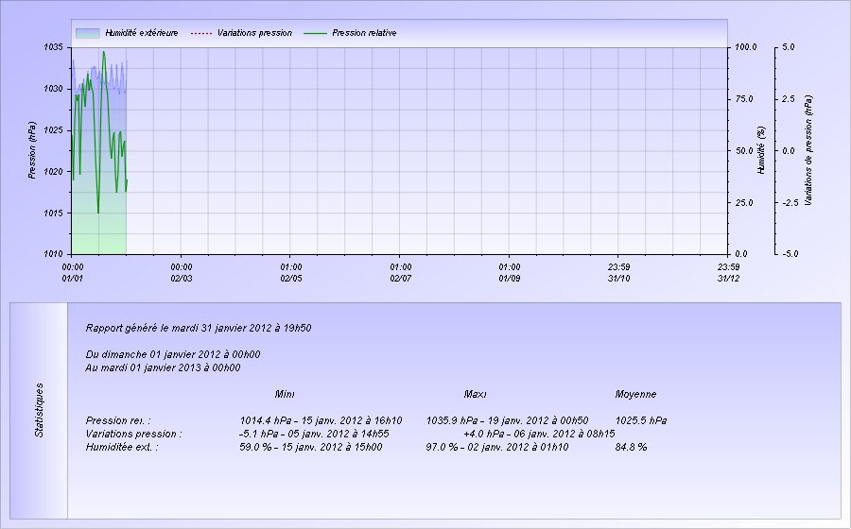The image size is (851, 529).
Task: Select the 'Variations pression' legend label
Action: pyautogui.click(x=254, y=33)
